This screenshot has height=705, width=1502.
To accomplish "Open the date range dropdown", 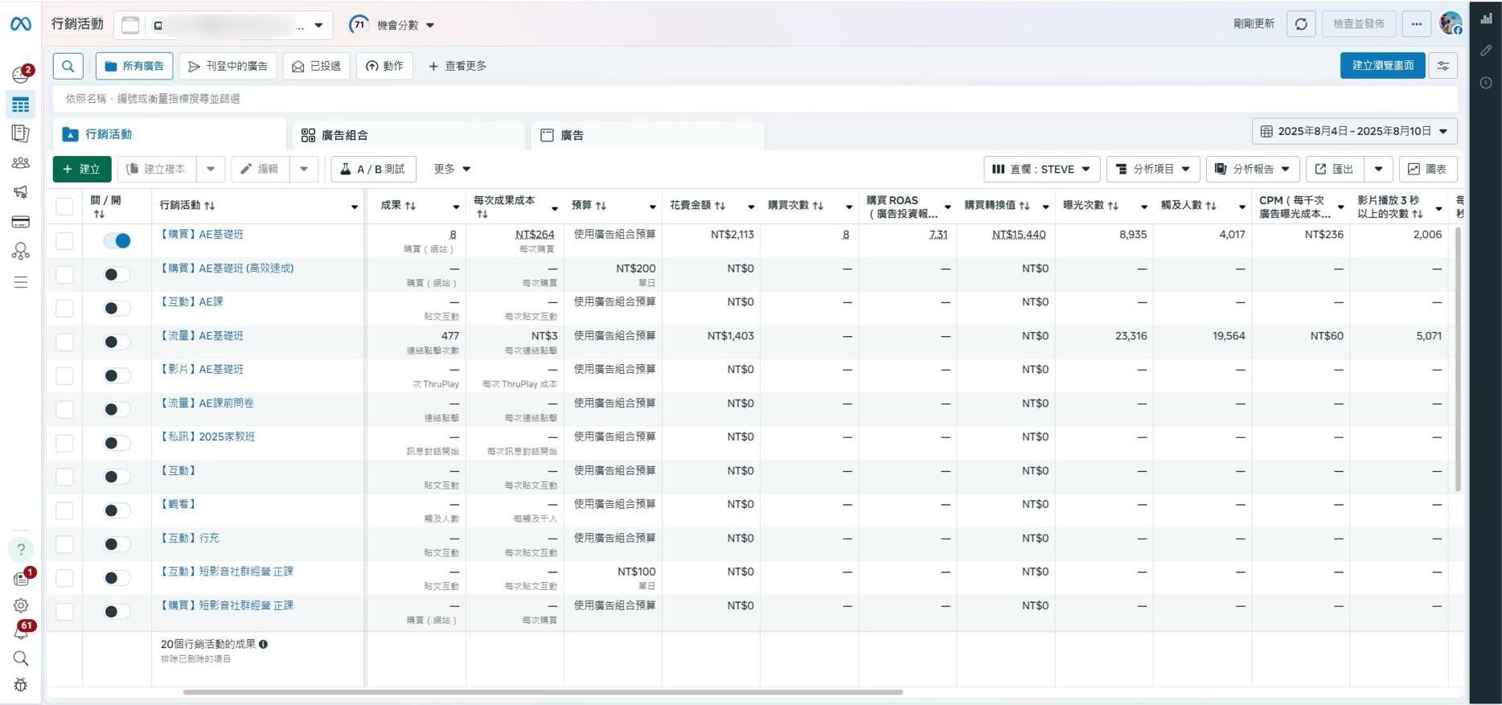I will pos(1354,131).
